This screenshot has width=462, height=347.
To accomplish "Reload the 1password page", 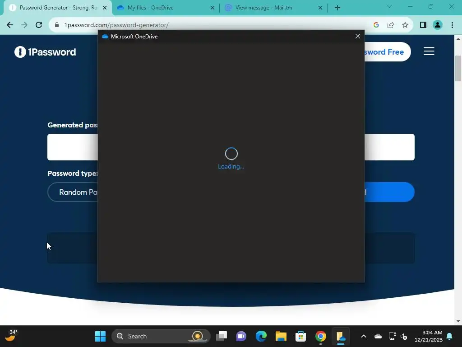I will (39, 25).
